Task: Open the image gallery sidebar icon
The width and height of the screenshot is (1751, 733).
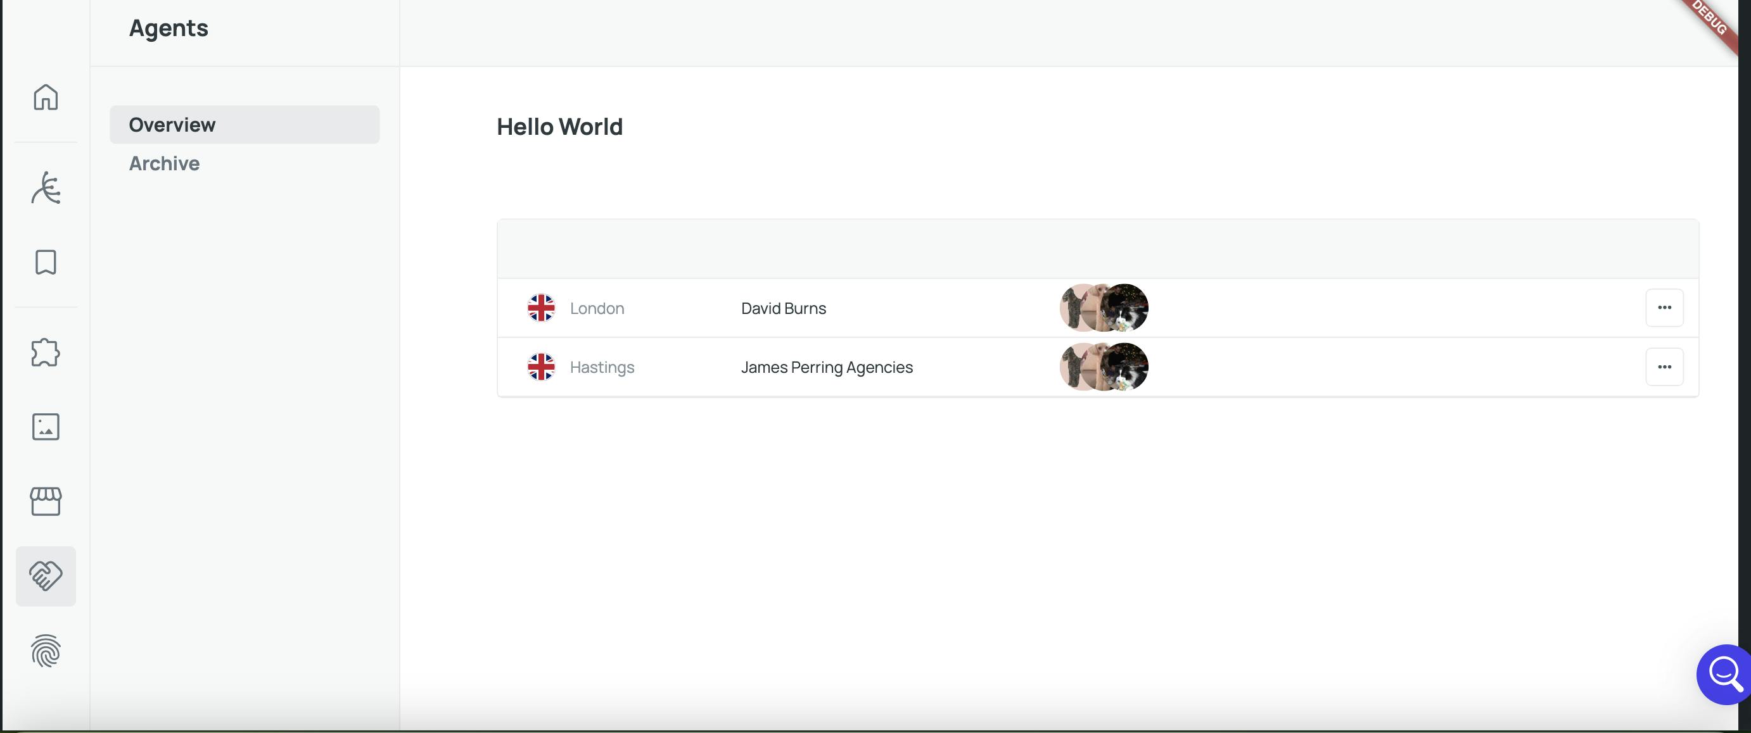Action: pos(46,427)
